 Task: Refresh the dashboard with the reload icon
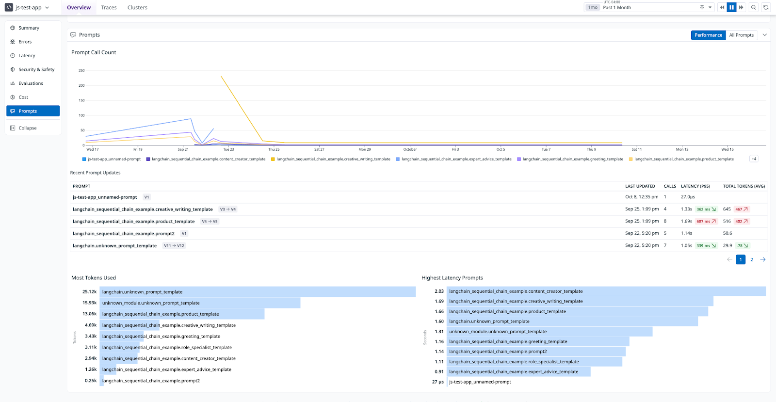766,7
